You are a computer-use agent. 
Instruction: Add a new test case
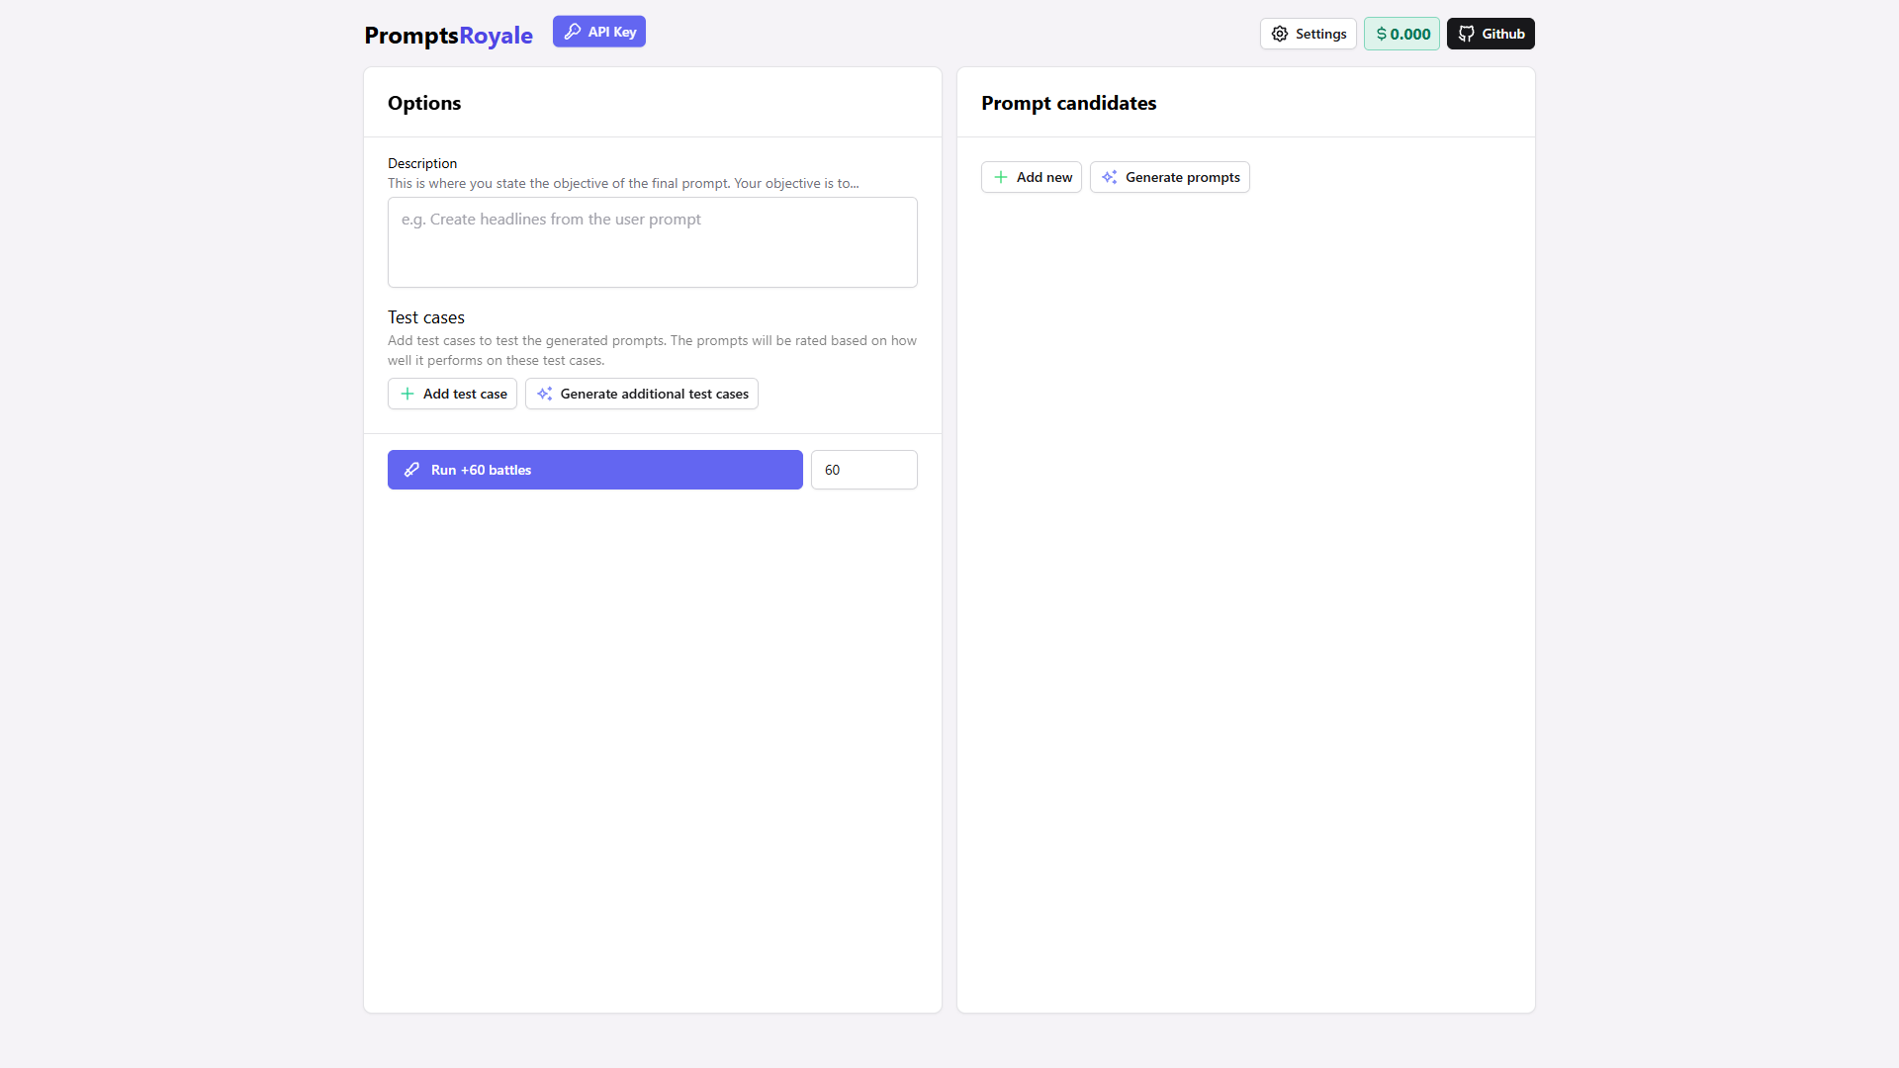tap(452, 394)
